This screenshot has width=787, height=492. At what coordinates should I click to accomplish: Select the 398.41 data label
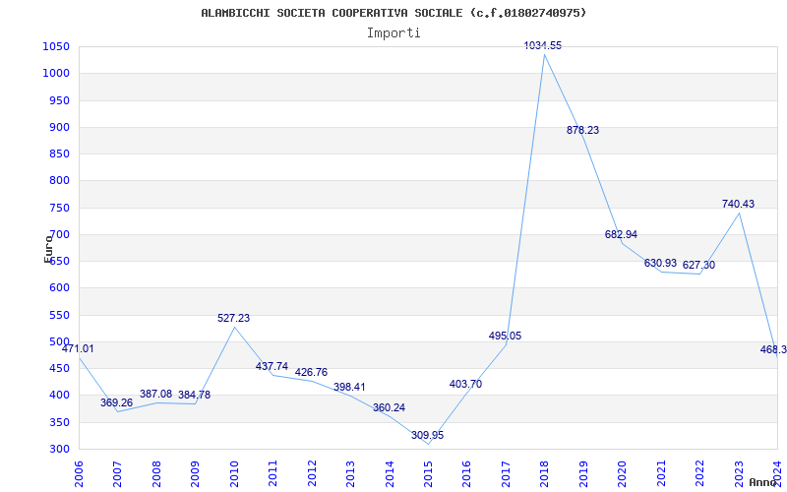pyautogui.click(x=349, y=387)
